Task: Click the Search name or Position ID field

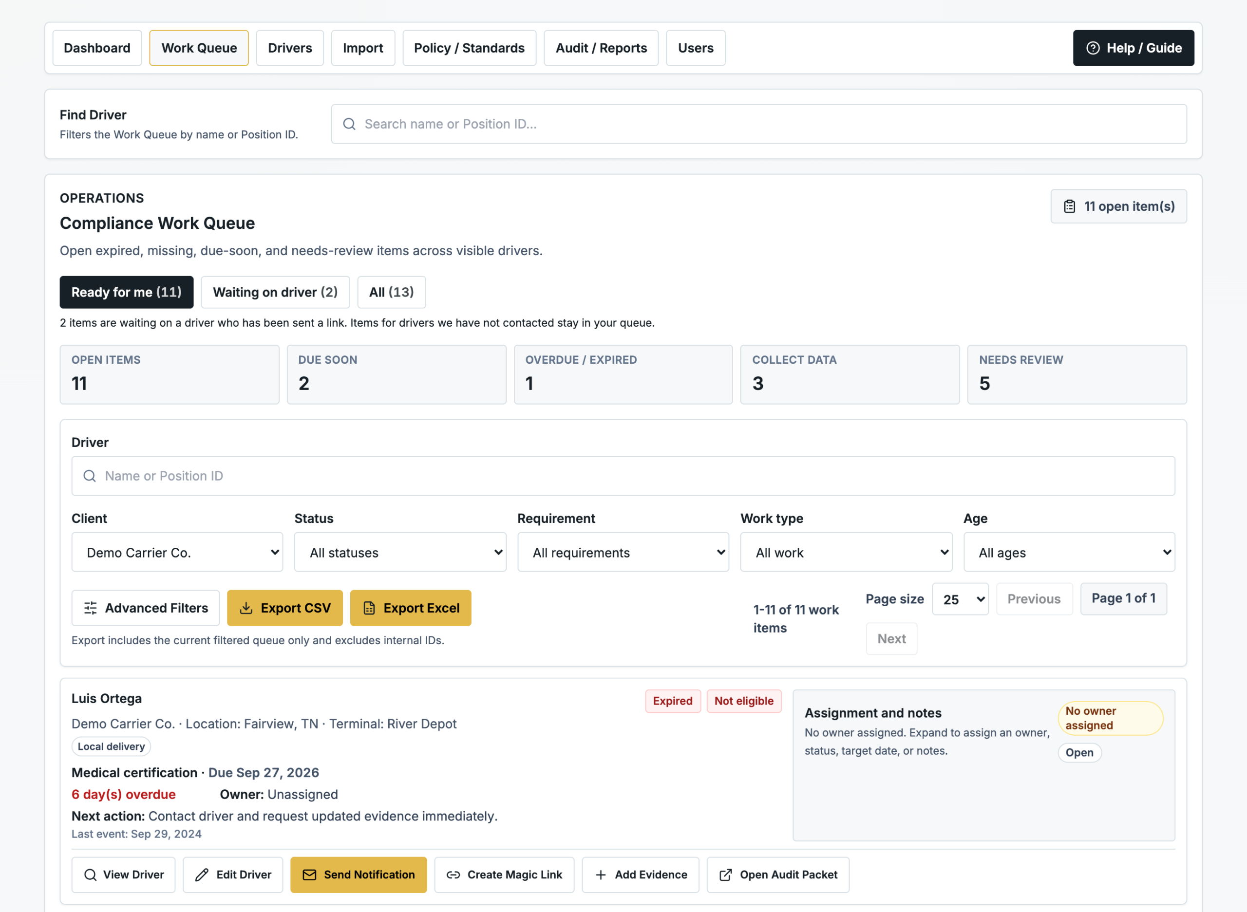Action: tap(759, 124)
